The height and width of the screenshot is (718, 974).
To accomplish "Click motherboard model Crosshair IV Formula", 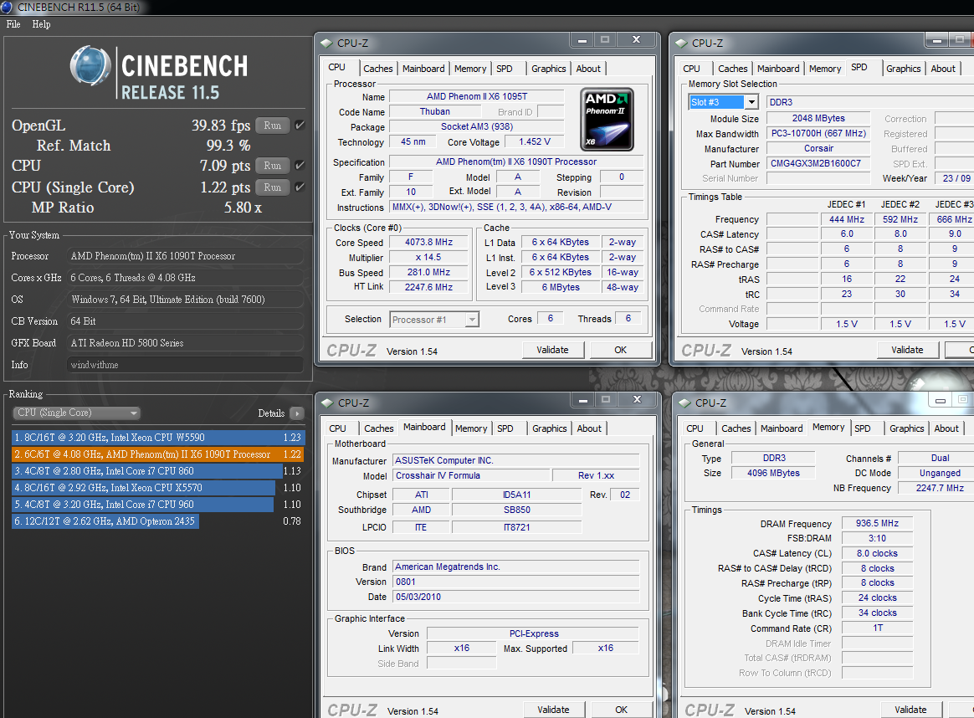I will point(471,476).
